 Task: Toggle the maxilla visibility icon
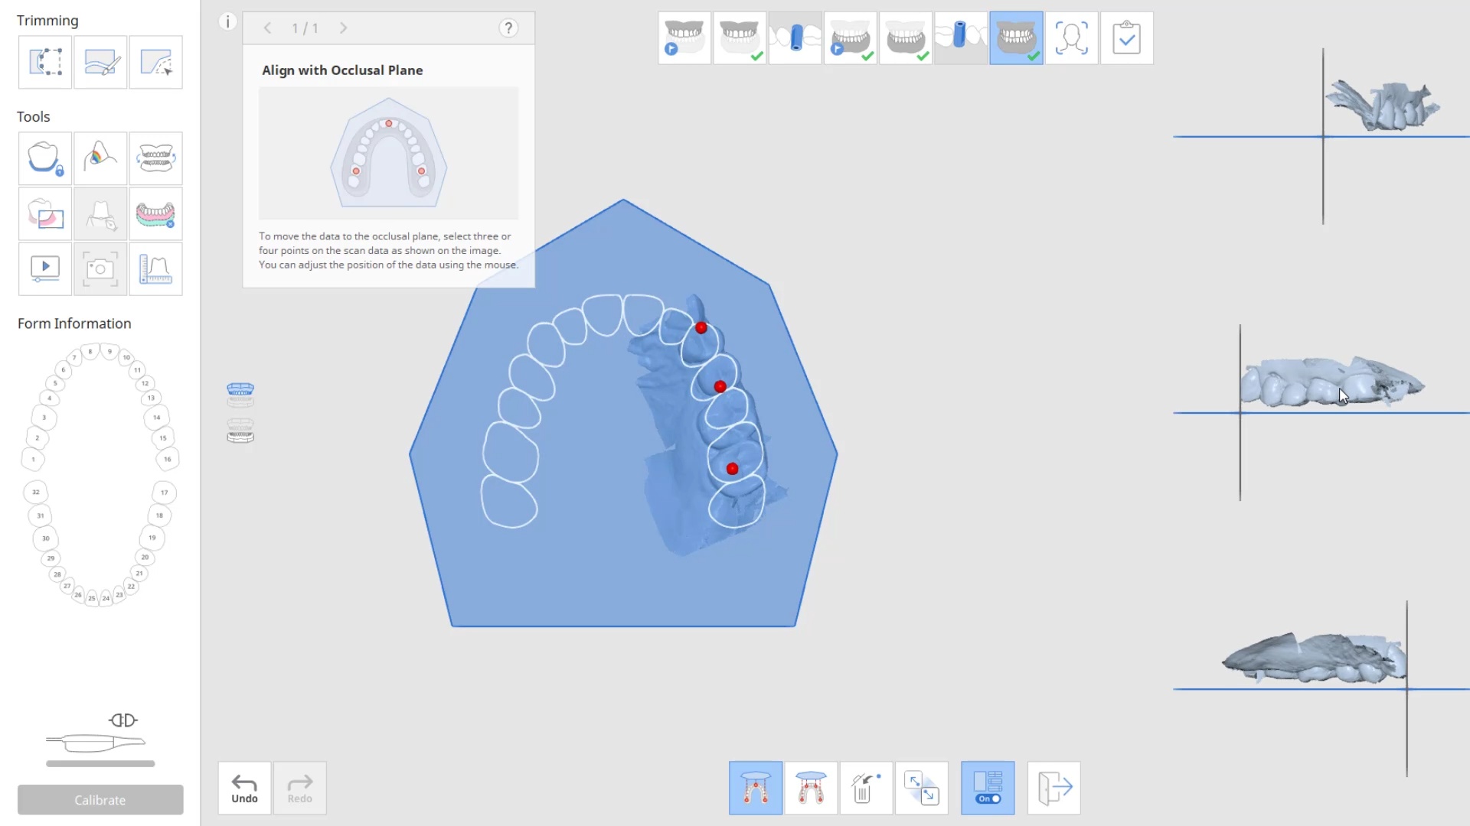240,395
